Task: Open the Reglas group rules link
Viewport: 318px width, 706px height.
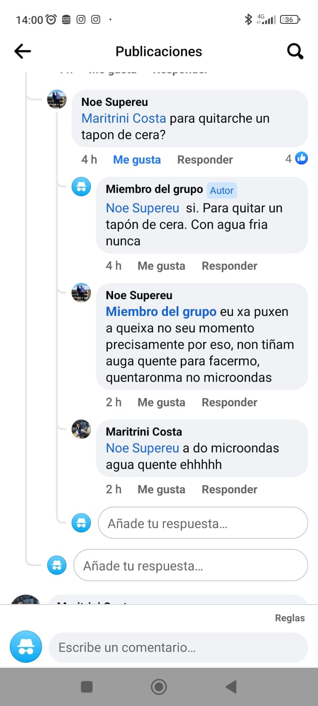Action: tap(290, 618)
